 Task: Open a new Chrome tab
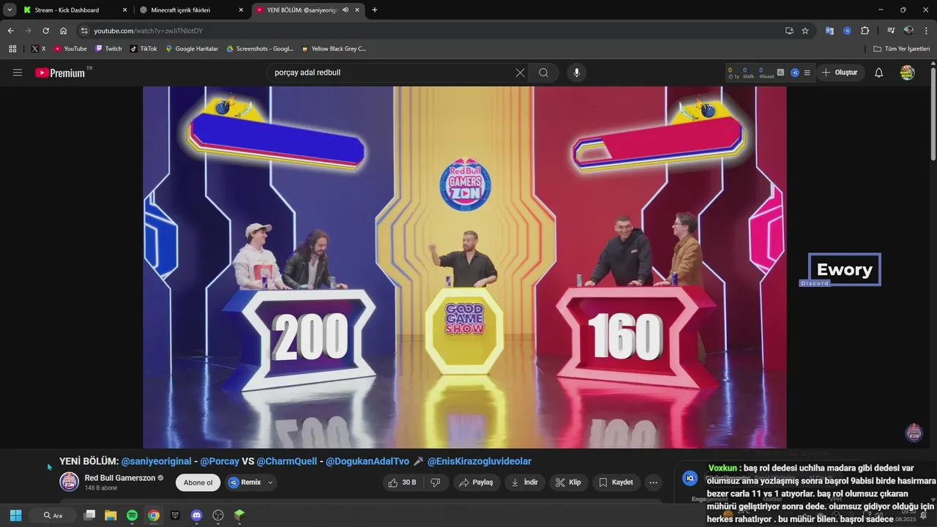[x=375, y=10]
